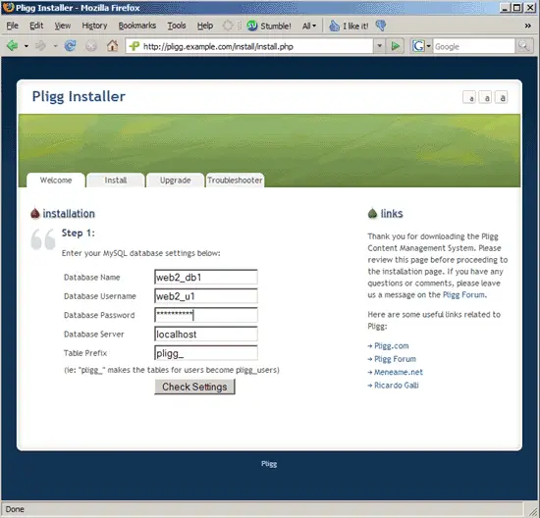Screen dimensions: 540x518
Task: Open the Bookmarks menu
Action: coord(137,26)
